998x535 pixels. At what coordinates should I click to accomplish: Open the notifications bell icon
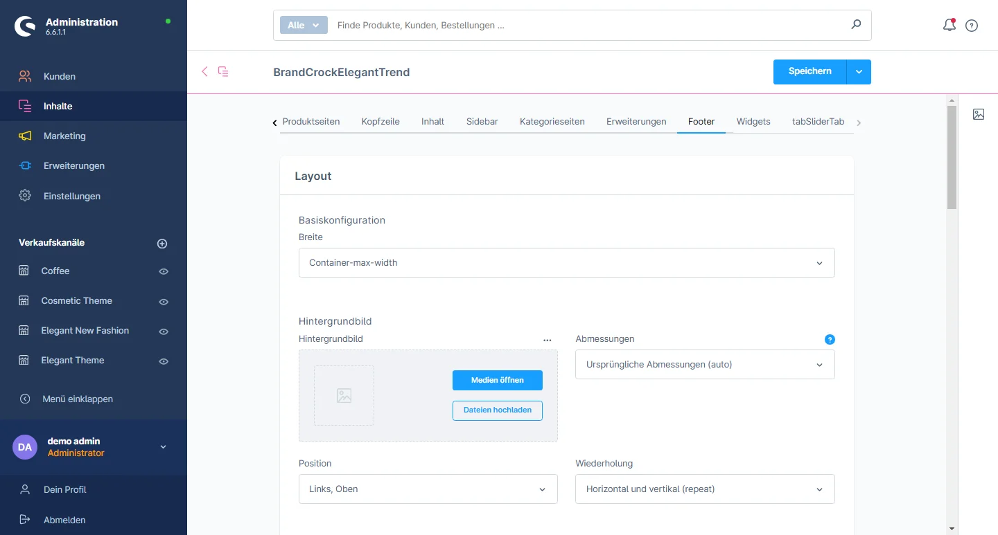click(x=949, y=26)
